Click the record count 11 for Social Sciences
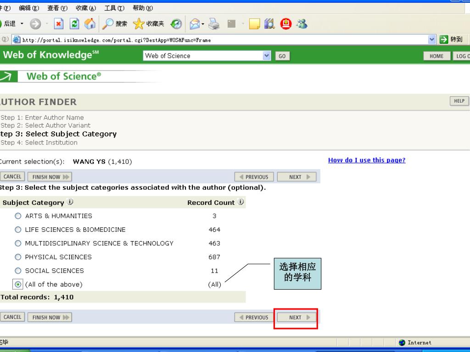 coord(214,271)
